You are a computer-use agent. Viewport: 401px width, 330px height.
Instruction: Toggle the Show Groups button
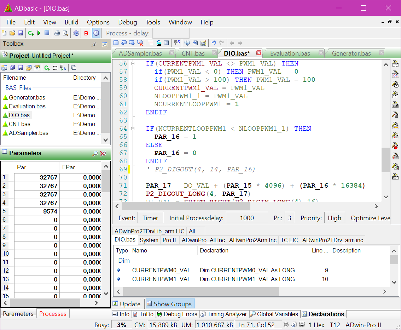170,304
